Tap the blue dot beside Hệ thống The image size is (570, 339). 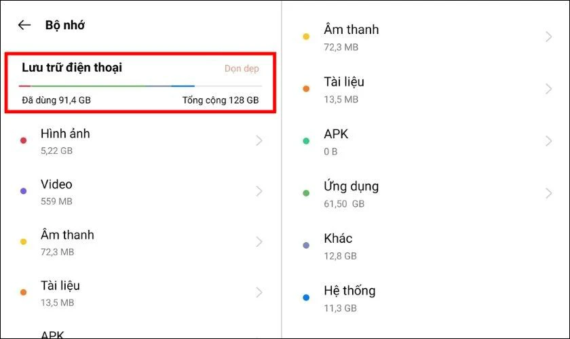tap(306, 298)
